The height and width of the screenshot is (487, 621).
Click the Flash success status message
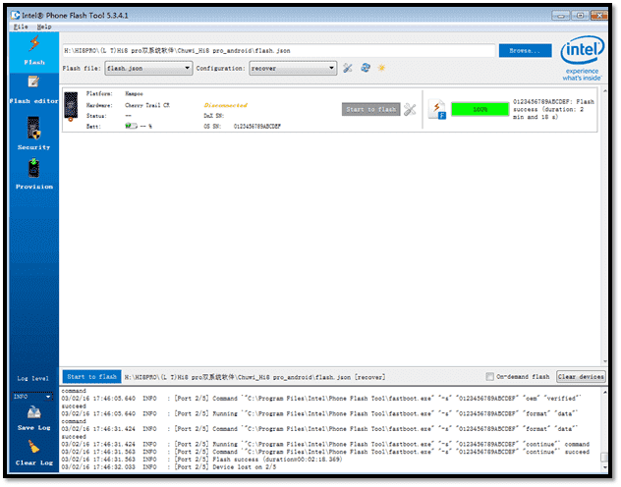coord(553,109)
